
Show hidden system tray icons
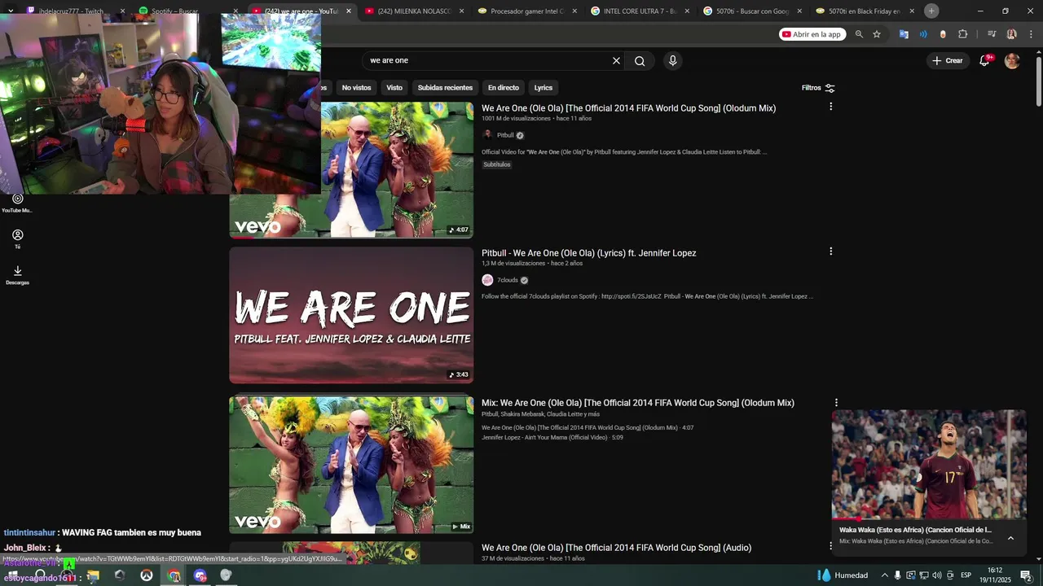pos(885,575)
